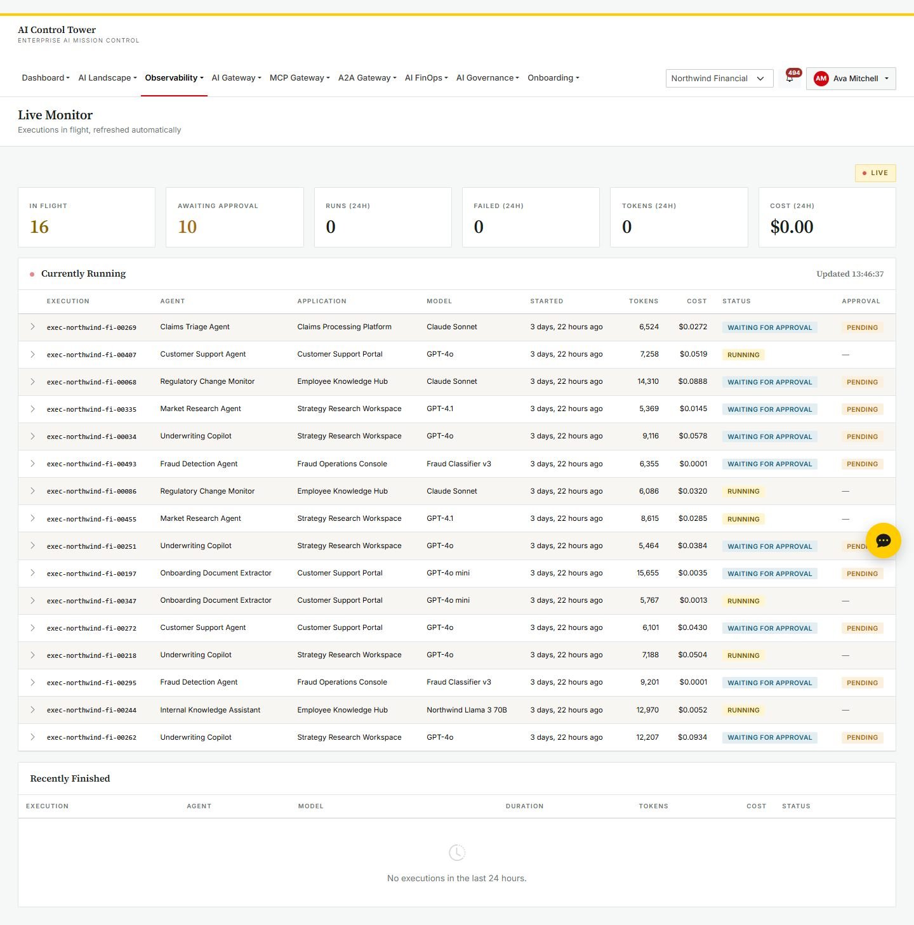Screen dimensions: 914x925
Task: Expand row exec-northwind-fi-00407
Action: click(x=32, y=354)
